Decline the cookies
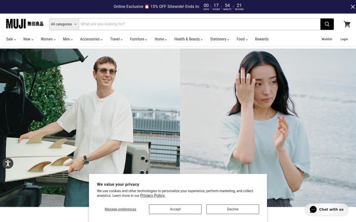Screen dimensions: 356x222 232,209
